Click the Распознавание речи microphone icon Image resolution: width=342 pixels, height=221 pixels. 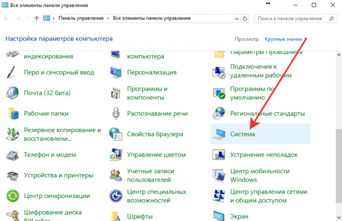coord(116,113)
